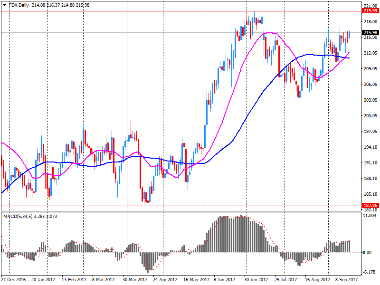Click the 30 Jun 2017 date label

coord(256,279)
